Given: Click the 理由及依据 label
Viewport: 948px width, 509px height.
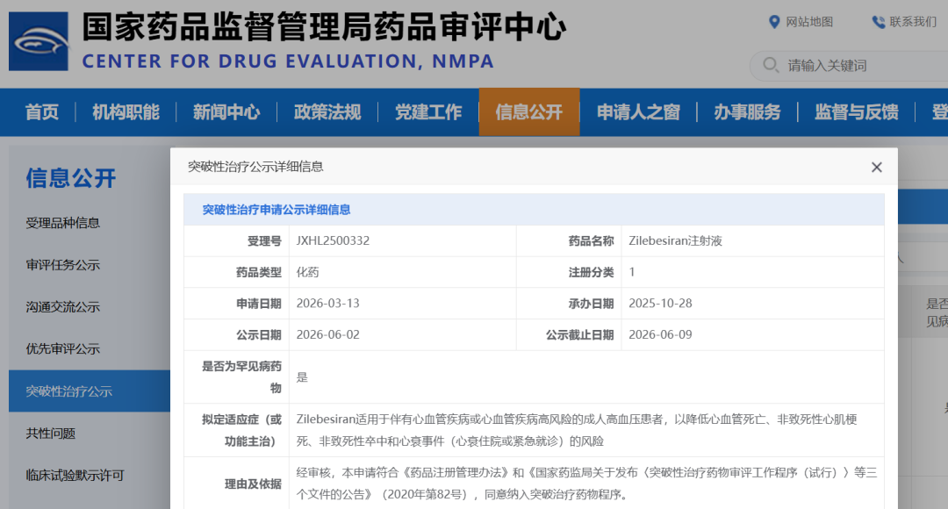Looking at the screenshot, I should [254, 484].
